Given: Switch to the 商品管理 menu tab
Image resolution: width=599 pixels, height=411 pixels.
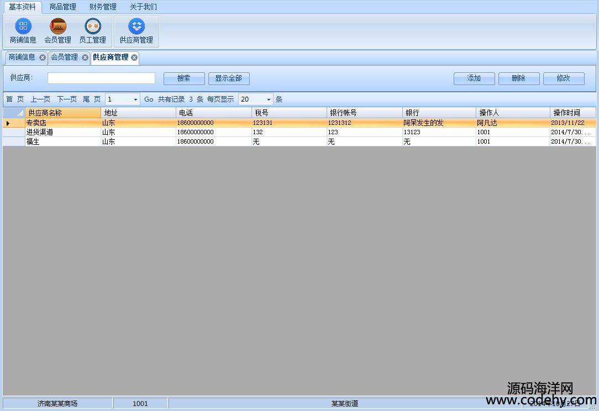Looking at the screenshot, I should (x=62, y=7).
